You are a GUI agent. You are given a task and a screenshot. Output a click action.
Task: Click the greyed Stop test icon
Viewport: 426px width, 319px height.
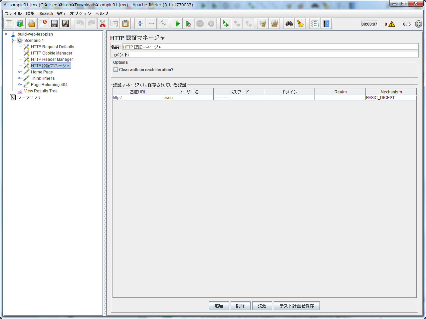point(200,24)
